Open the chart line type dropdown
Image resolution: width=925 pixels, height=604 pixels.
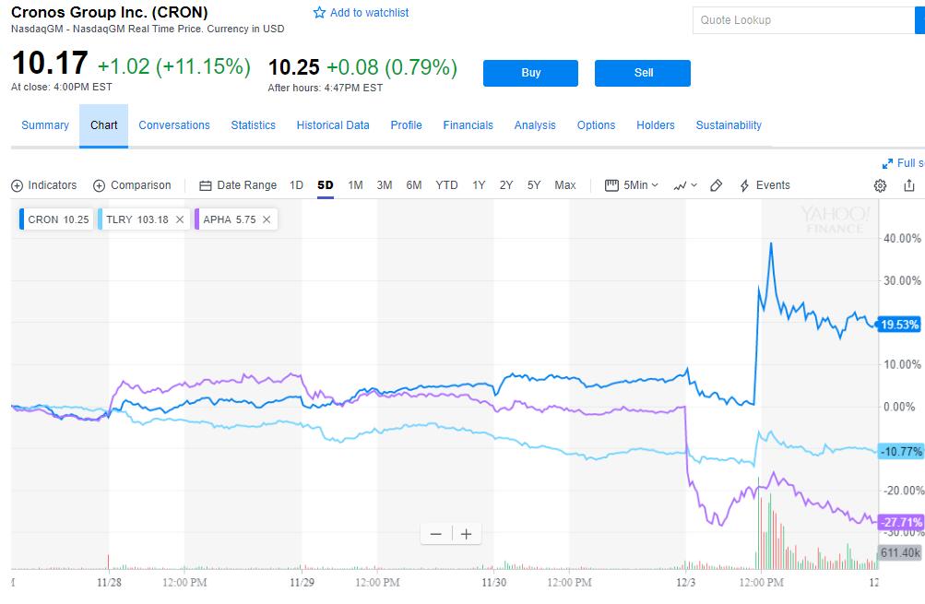(x=685, y=185)
